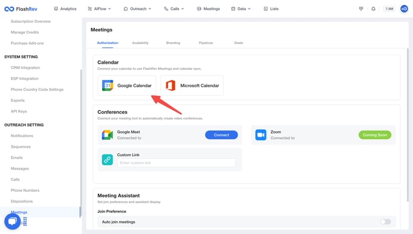This screenshot has width=413, height=234.
Task: Switch to the Deals tab
Action: [239, 43]
